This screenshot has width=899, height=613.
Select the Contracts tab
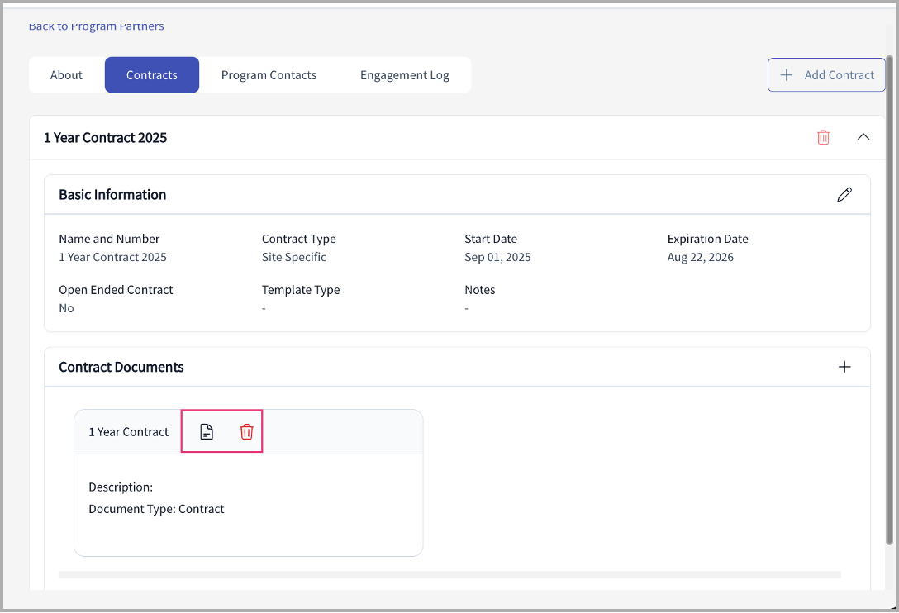(x=152, y=75)
